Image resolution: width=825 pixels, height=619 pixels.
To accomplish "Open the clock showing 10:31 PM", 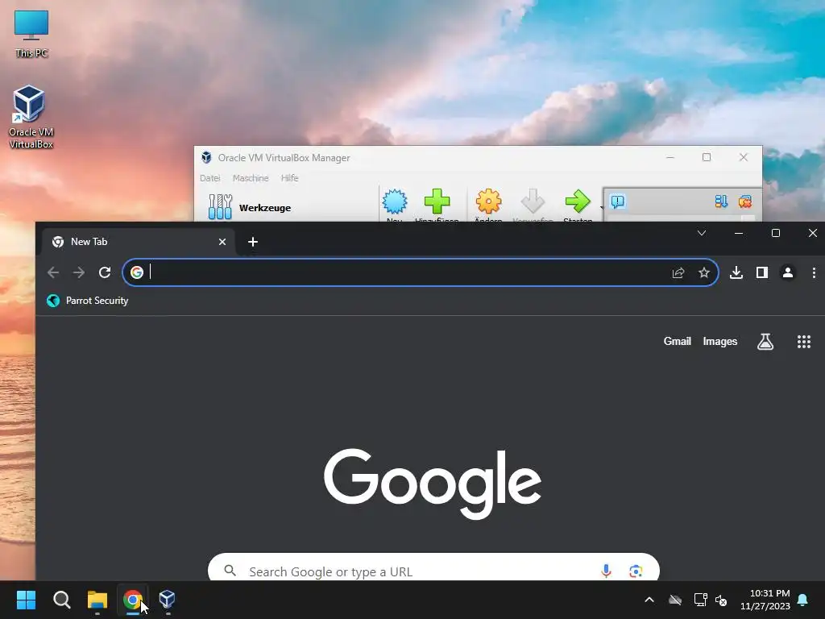I will click(765, 600).
